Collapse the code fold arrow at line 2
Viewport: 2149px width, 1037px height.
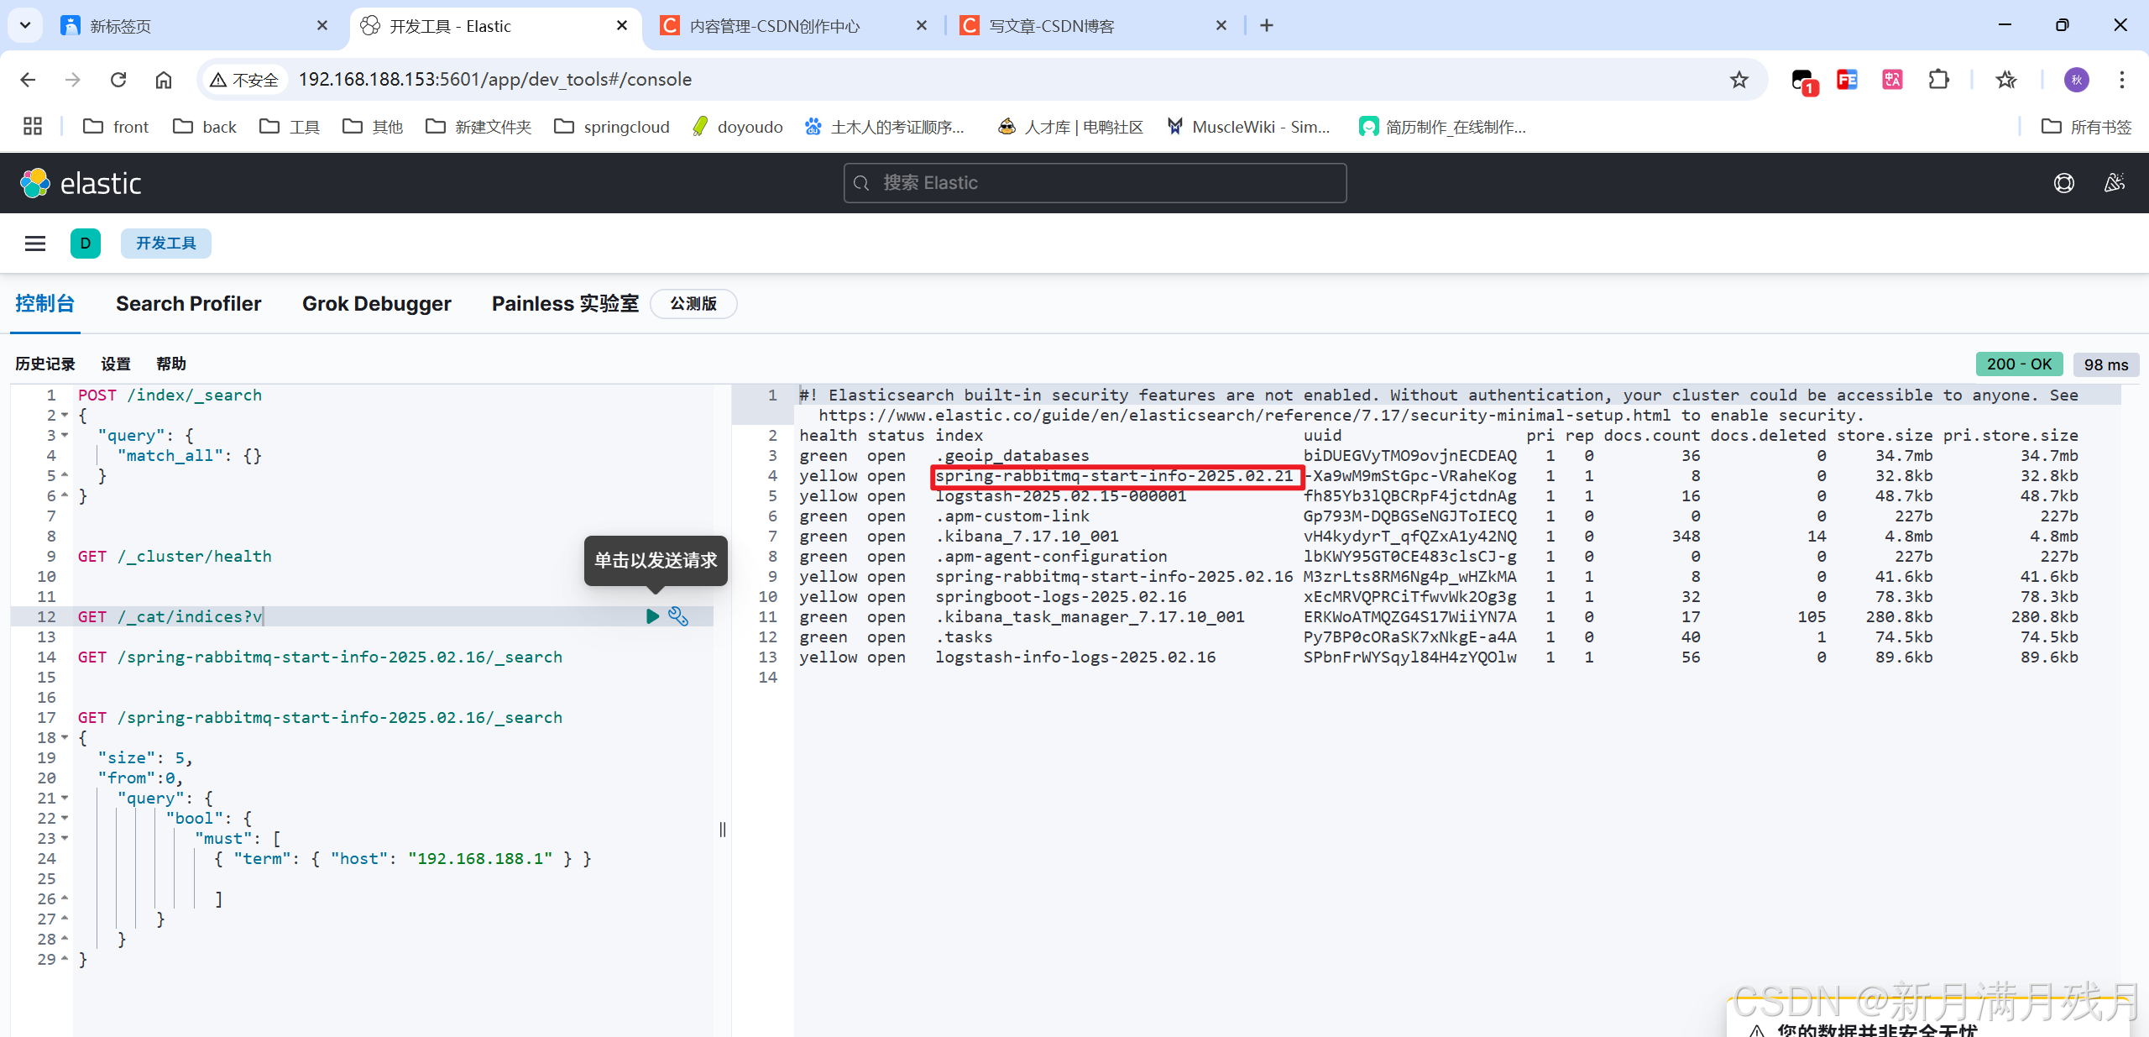65,416
